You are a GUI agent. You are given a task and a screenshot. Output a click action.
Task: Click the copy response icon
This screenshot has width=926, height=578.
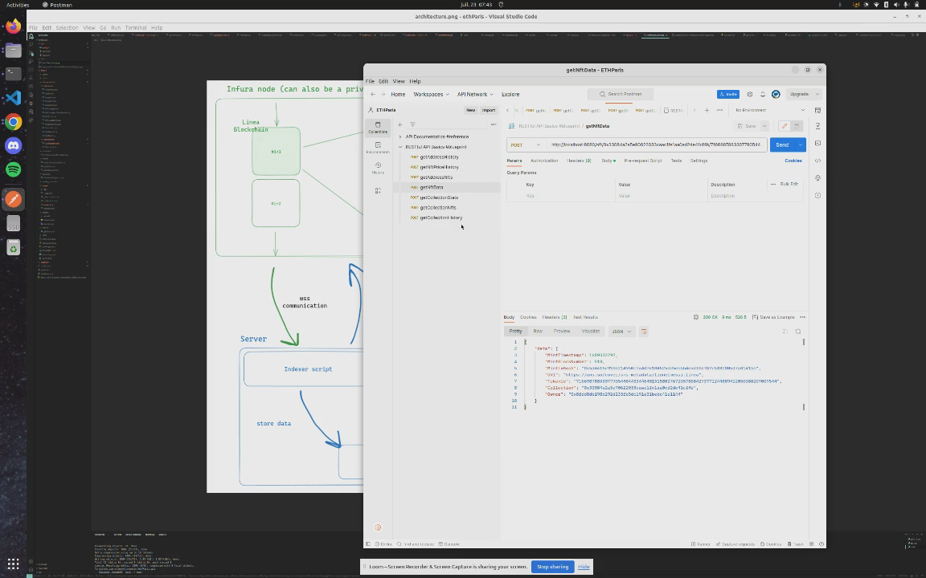point(785,332)
